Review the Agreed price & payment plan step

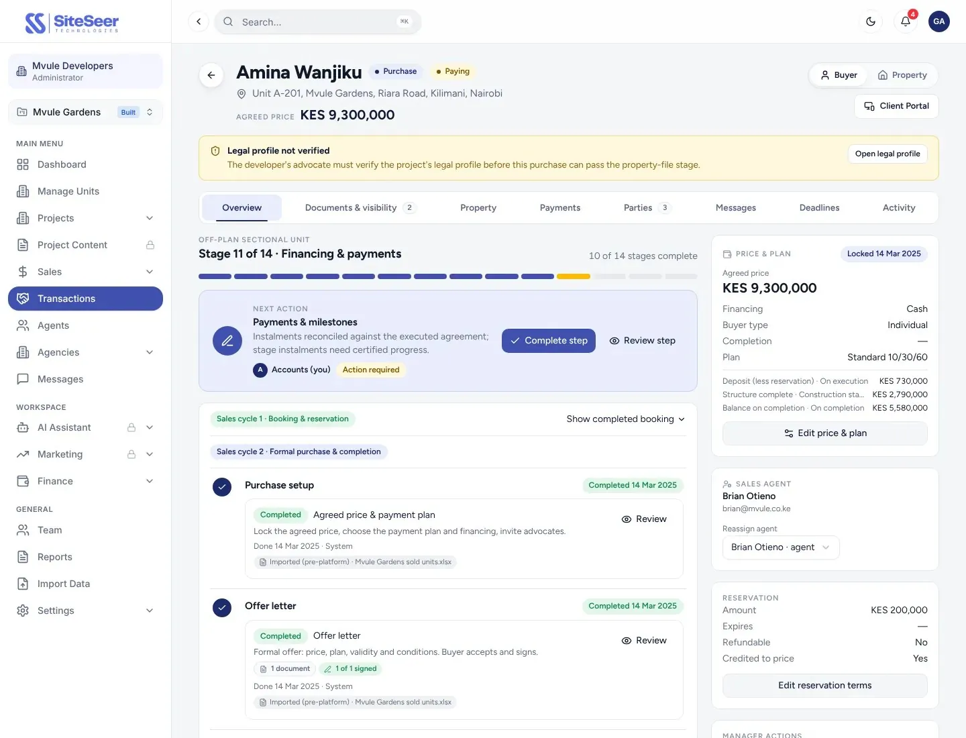click(x=644, y=519)
